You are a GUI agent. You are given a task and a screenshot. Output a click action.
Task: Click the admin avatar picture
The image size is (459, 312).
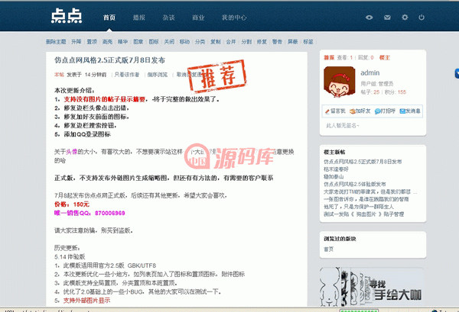coord(339,82)
